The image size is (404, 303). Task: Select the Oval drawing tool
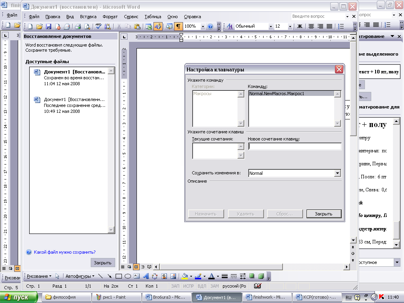pos(128,276)
